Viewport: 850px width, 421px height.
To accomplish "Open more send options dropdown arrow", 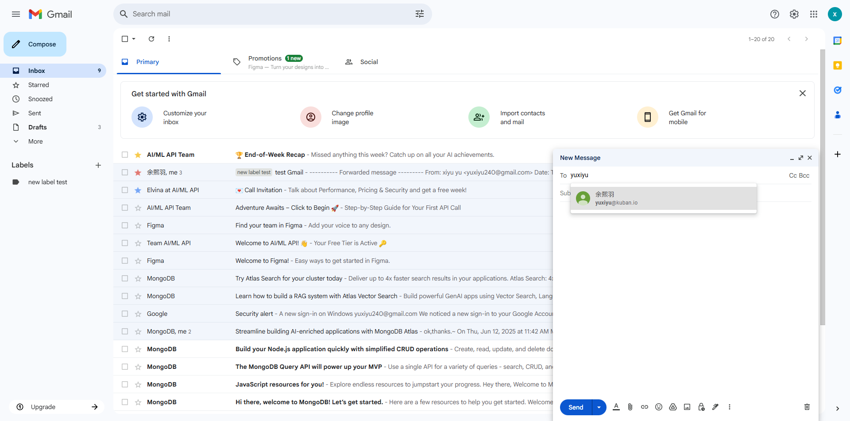I will (x=599, y=407).
